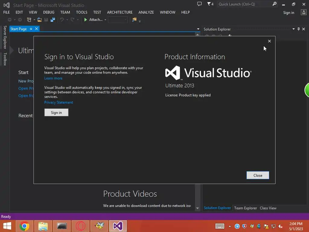Open the TOOLS menu

click(81, 12)
